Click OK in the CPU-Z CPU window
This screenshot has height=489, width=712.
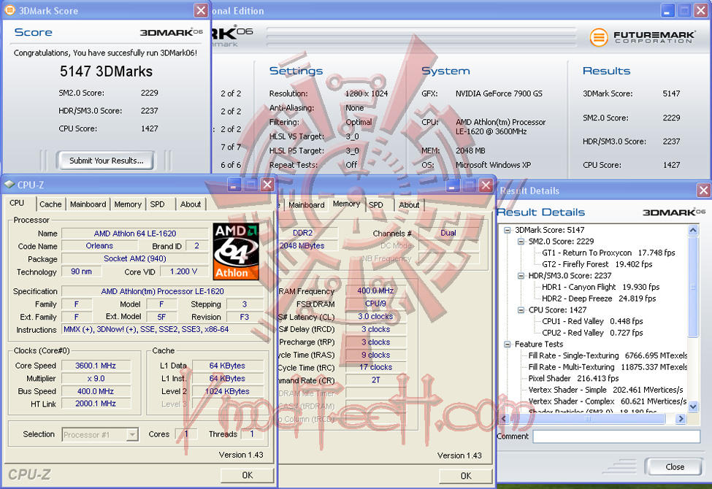click(x=247, y=475)
